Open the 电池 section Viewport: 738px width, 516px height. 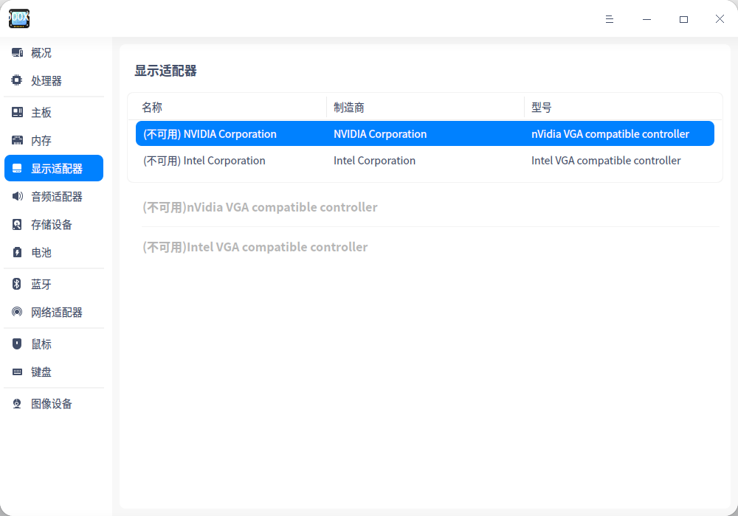[x=54, y=252]
